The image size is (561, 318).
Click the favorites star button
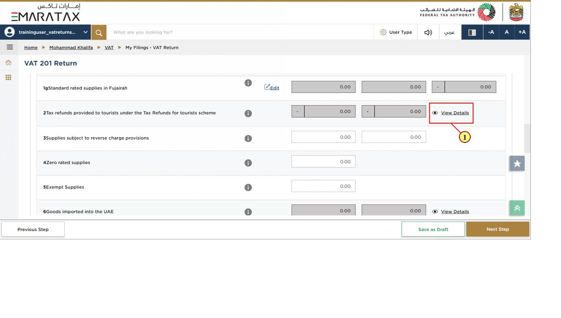[517, 163]
